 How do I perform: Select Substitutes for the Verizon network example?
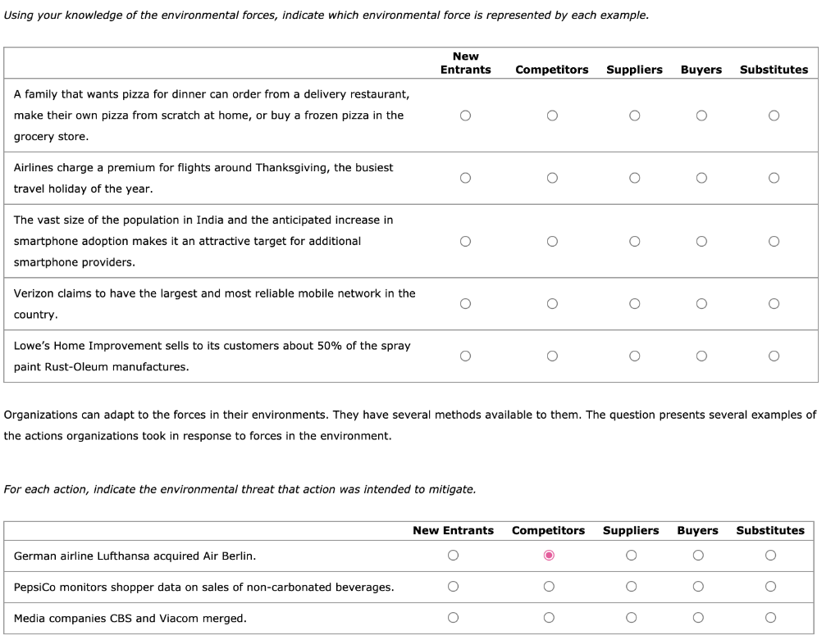[x=773, y=303]
